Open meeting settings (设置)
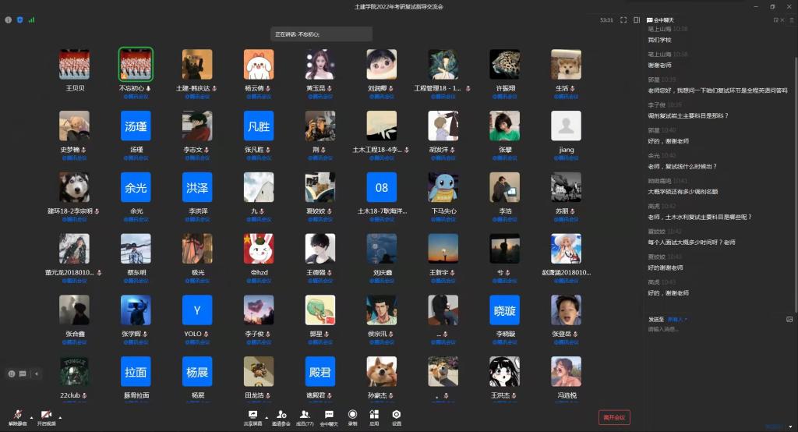This screenshot has height=432, width=798. click(397, 416)
